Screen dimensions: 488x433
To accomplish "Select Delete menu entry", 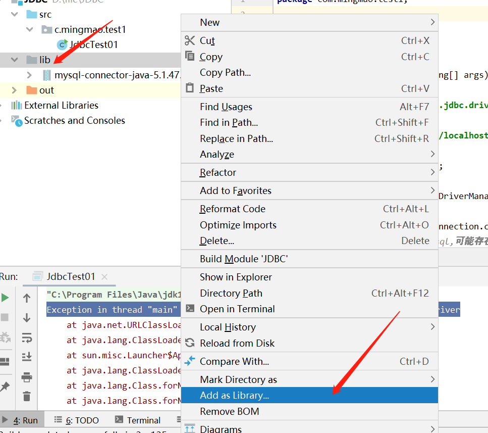I will point(309,240).
